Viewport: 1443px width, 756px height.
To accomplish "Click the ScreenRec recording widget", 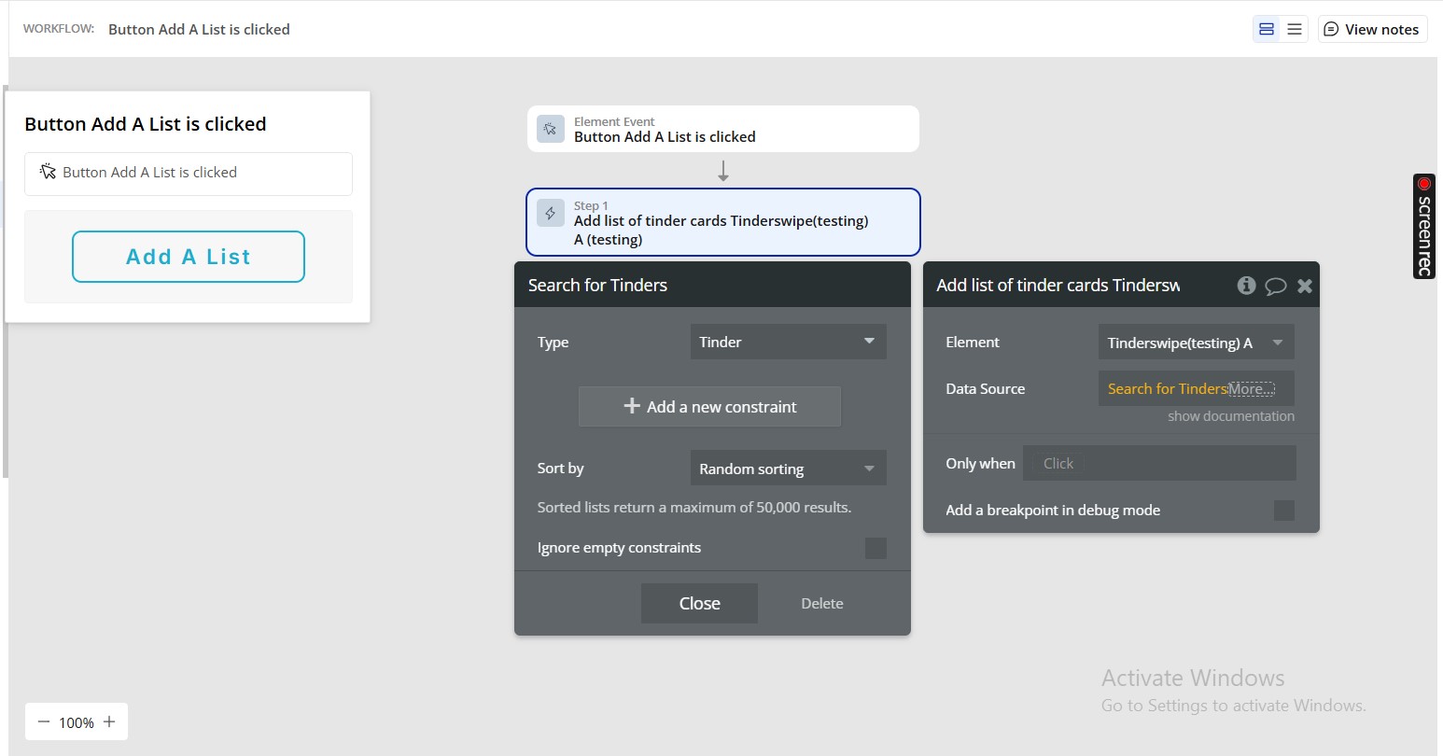I will 1423,226.
